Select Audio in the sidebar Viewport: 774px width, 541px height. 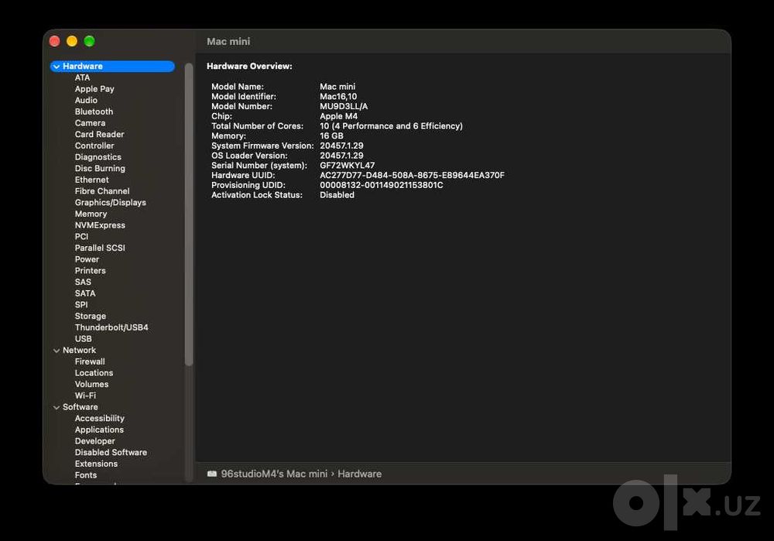point(86,100)
